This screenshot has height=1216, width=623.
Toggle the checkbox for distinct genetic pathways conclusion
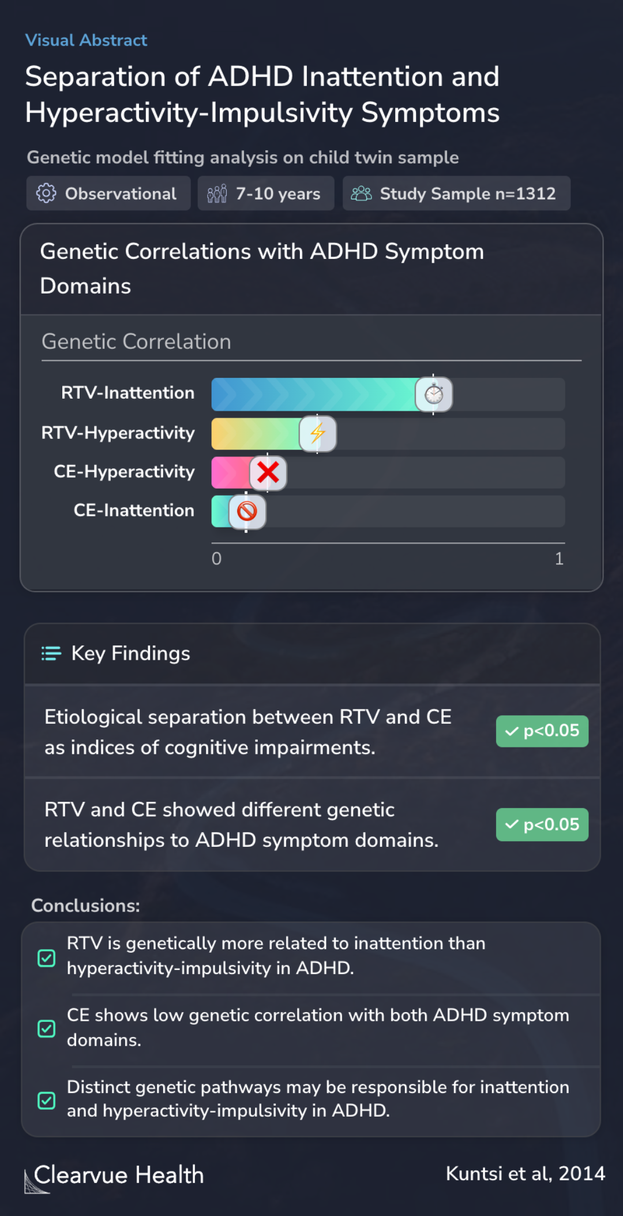click(47, 1100)
